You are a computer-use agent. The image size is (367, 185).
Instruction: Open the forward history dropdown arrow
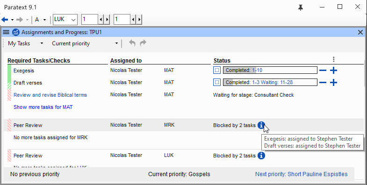coord(27,20)
